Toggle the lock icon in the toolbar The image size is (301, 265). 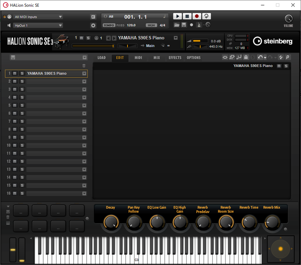246,57
